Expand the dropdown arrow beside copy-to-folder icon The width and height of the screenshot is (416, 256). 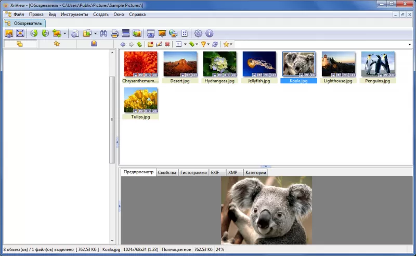pos(95,33)
